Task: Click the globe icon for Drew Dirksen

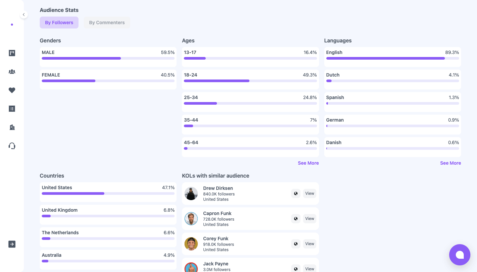Action: point(296,193)
